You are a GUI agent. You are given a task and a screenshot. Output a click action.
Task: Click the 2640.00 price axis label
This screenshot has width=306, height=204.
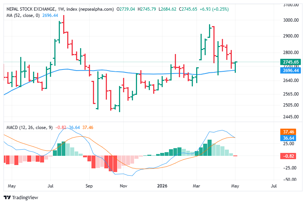pyautogui.click(x=291, y=80)
